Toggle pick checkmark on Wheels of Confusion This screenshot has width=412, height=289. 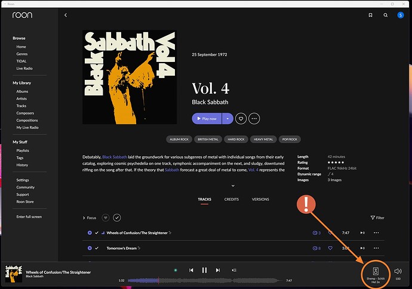coord(97,232)
